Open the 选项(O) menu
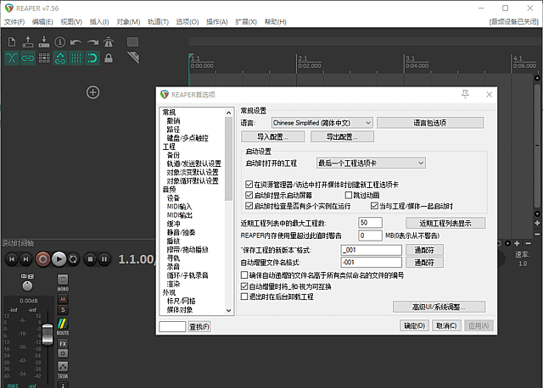 coord(188,22)
